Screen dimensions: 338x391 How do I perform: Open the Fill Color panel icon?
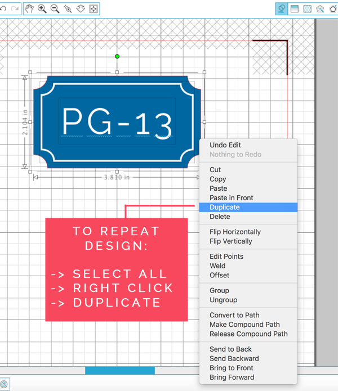point(281,9)
